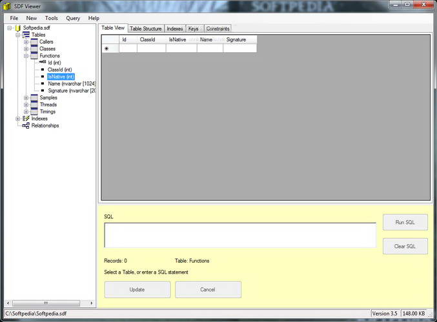
Task: Click the Softpedia.sdf database icon
Action: (18, 28)
